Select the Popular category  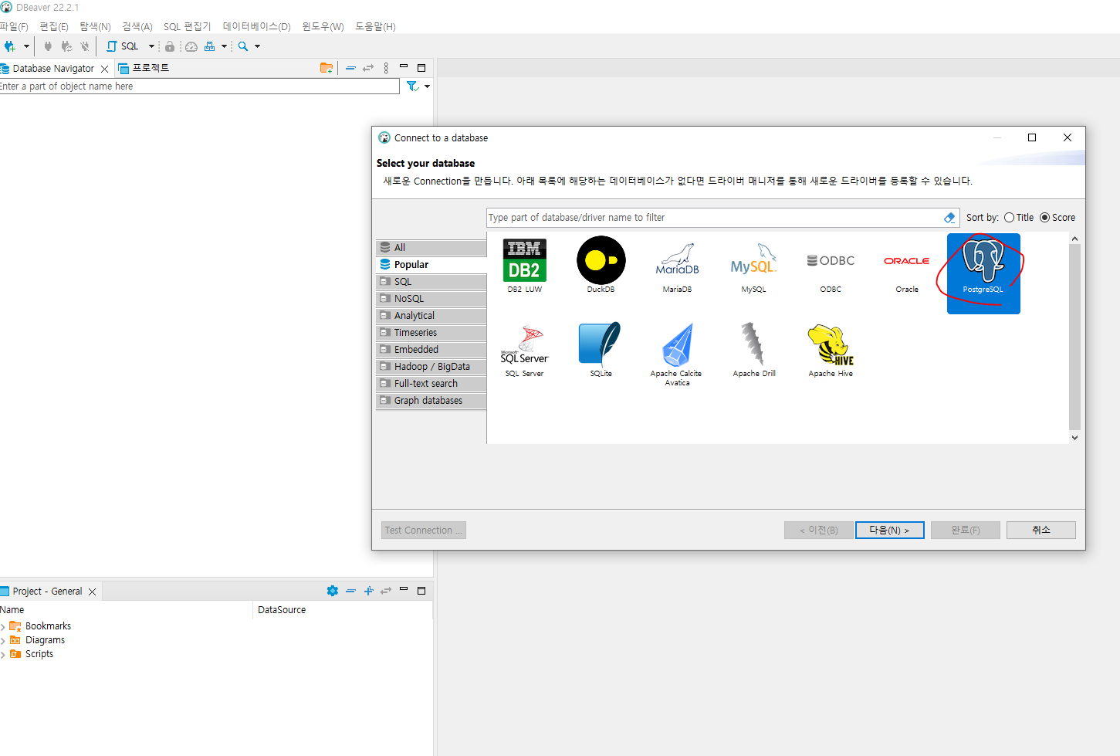click(x=431, y=265)
